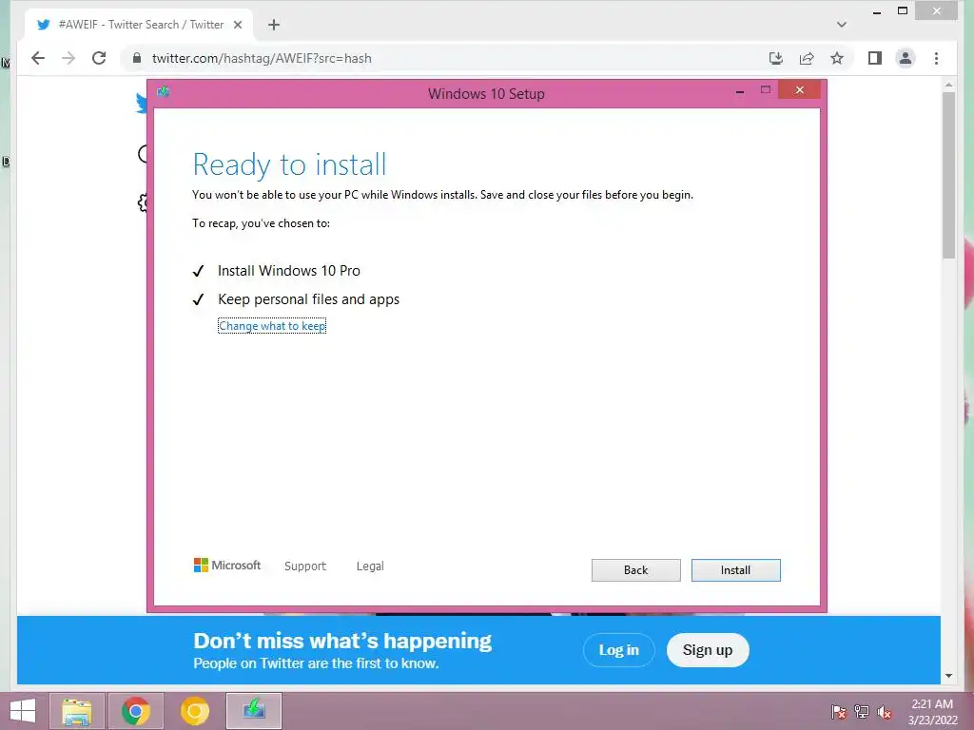Click the Install button in Windows 10 Setup
Image resolution: width=974 pixels, height=730 pixels.
[735, 570]
